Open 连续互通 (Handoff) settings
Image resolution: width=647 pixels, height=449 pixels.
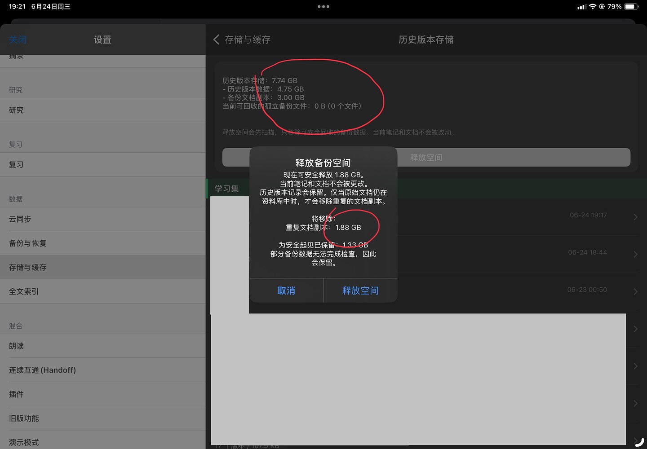click(103, 370)
